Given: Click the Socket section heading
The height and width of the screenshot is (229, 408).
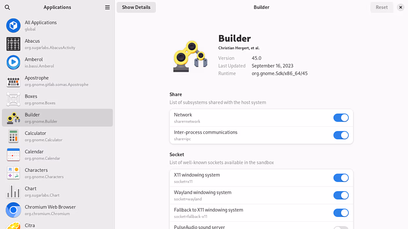Looking at the screenshot, I should pos(177,154).
